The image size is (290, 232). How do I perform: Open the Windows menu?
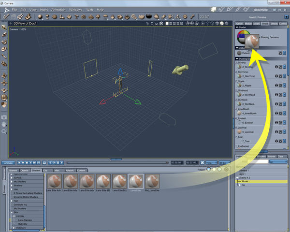pos(75,10)
